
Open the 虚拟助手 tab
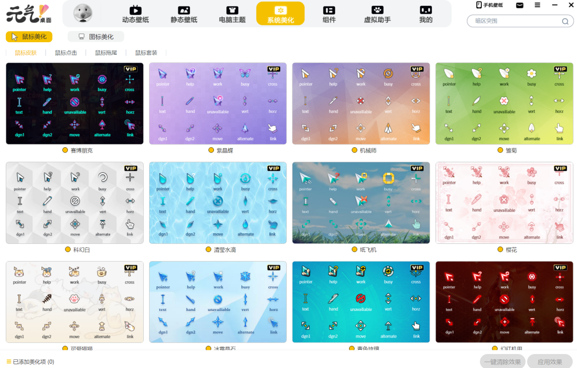point(377,14)
